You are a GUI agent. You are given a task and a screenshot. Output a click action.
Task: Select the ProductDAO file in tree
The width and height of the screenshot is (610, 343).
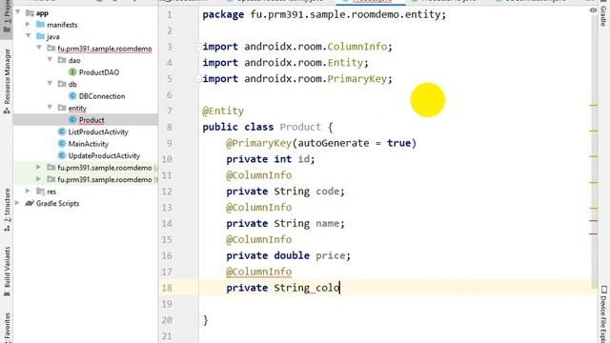[x=99, y=72]
